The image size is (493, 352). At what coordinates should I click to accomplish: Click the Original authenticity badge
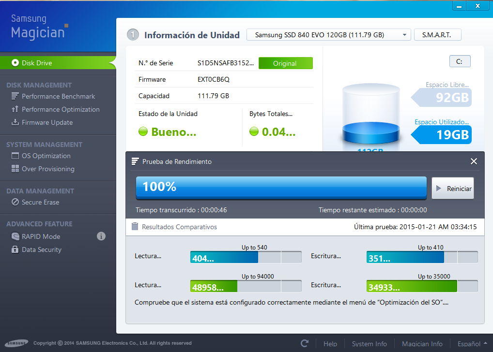(x=286, y=63)
